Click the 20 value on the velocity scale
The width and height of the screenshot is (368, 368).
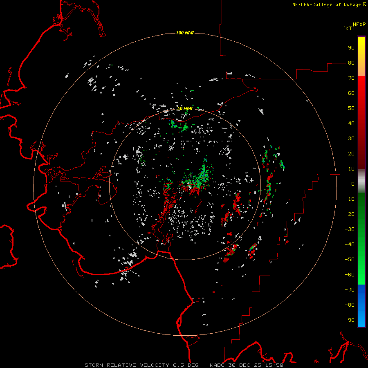(351, 154)
